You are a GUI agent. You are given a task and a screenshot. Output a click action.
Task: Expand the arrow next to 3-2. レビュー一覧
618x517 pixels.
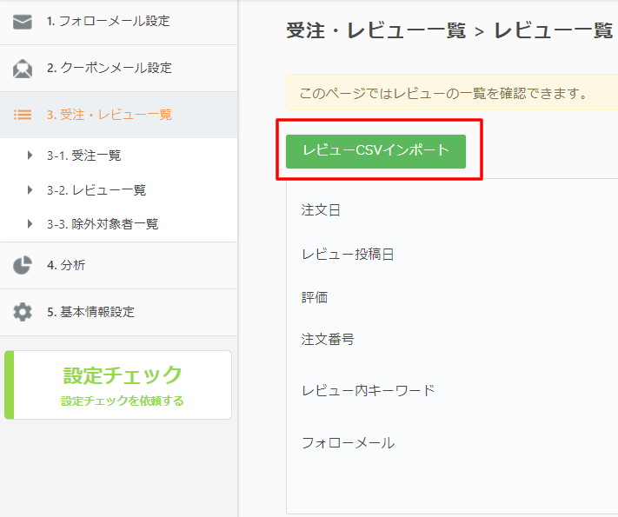point(30,190)
